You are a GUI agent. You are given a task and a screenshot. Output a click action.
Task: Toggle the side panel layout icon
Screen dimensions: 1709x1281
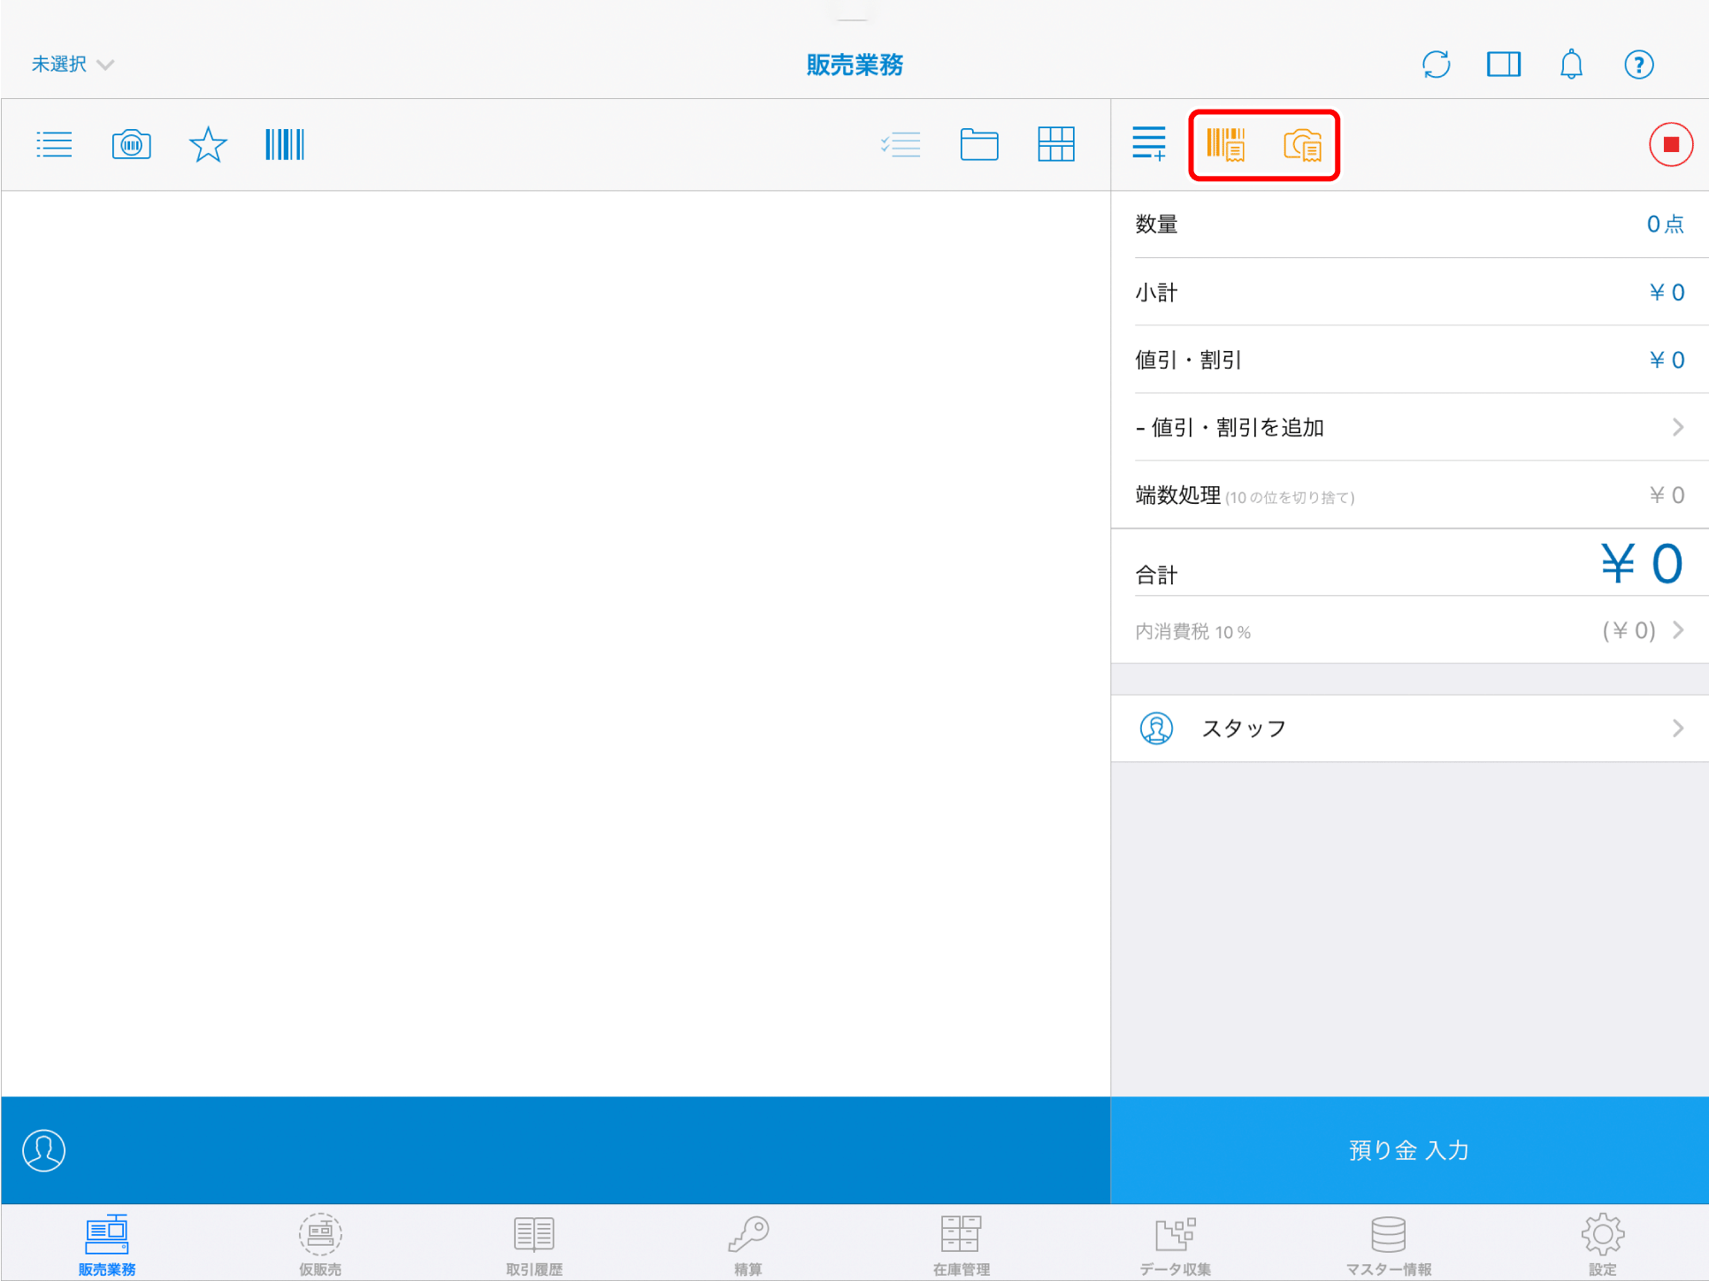1503,65
